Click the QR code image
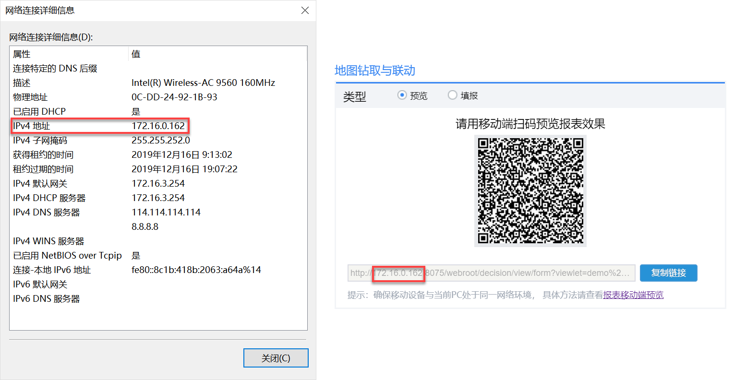Screen dimensions: 734x380 click(530, 191)
